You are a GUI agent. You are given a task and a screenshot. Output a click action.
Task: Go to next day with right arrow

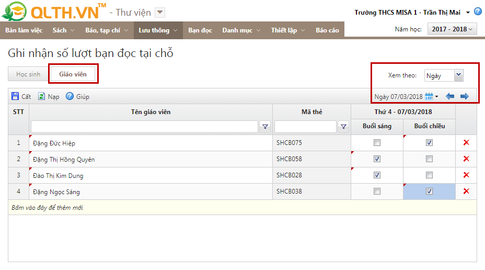(465, 96)
